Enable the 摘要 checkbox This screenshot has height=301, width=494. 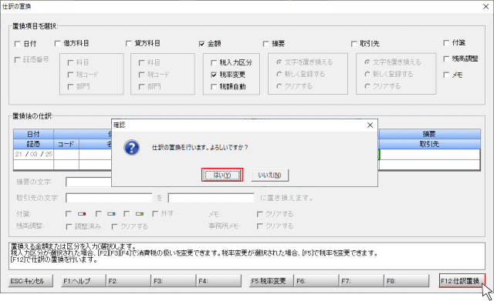(x=266, y=44)
